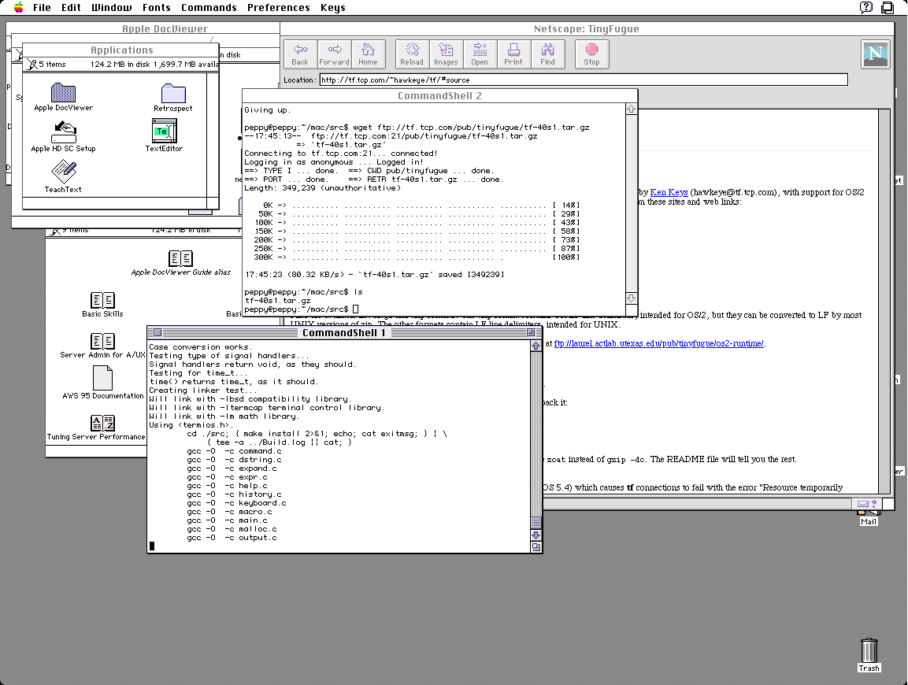Click CommandShell 1 scroll down arrow

[x=536, y=535]
